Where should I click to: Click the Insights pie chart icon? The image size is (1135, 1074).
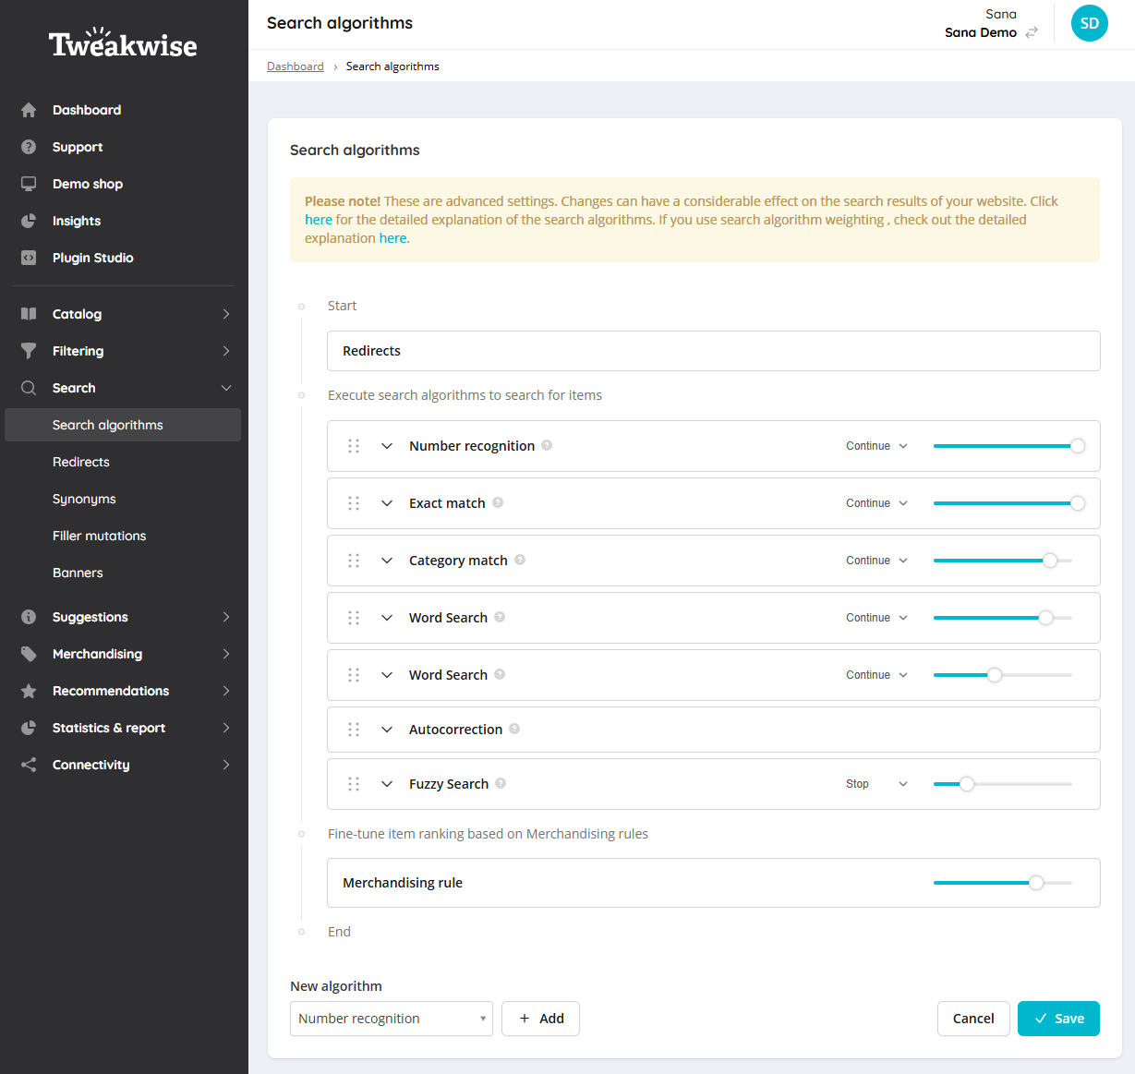29,221
